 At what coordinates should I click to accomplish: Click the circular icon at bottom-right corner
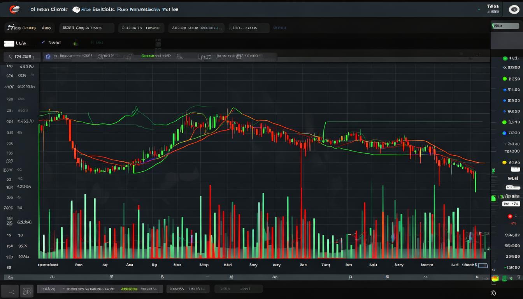[x=493, y=293]
